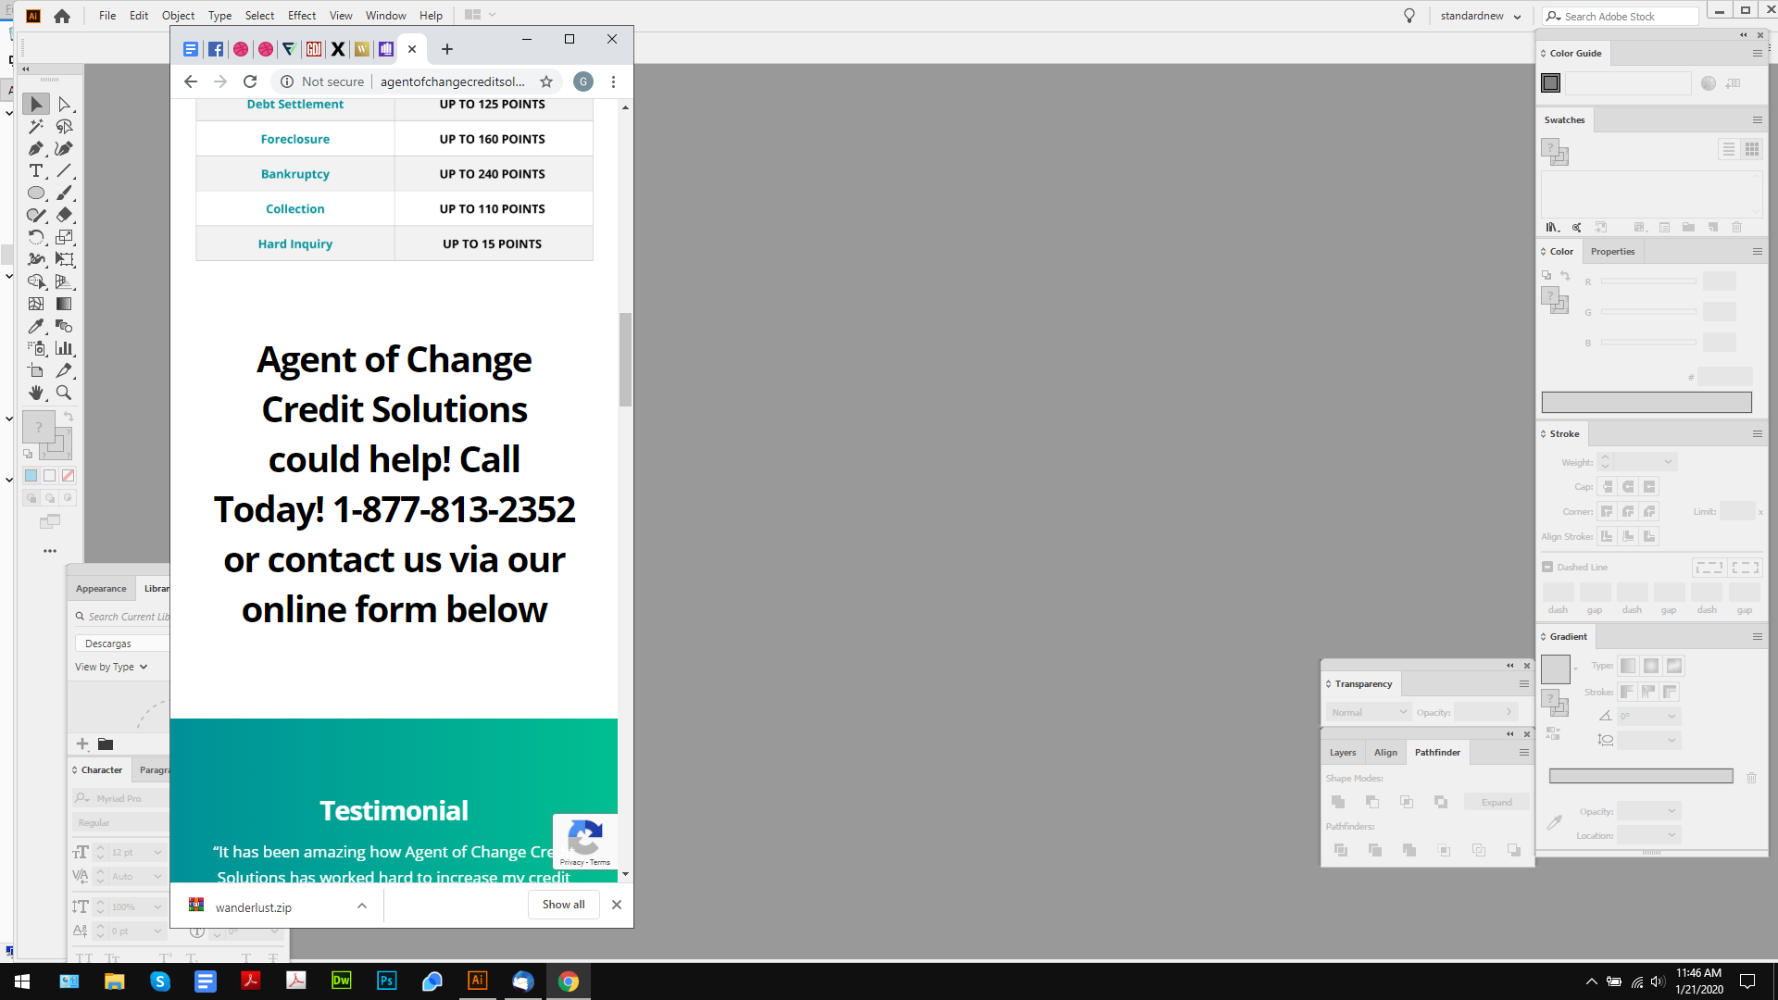Open Skype from the taskbar
Image resolution: width=1778 pixels, height=1000 pixels.
point(160,981)
